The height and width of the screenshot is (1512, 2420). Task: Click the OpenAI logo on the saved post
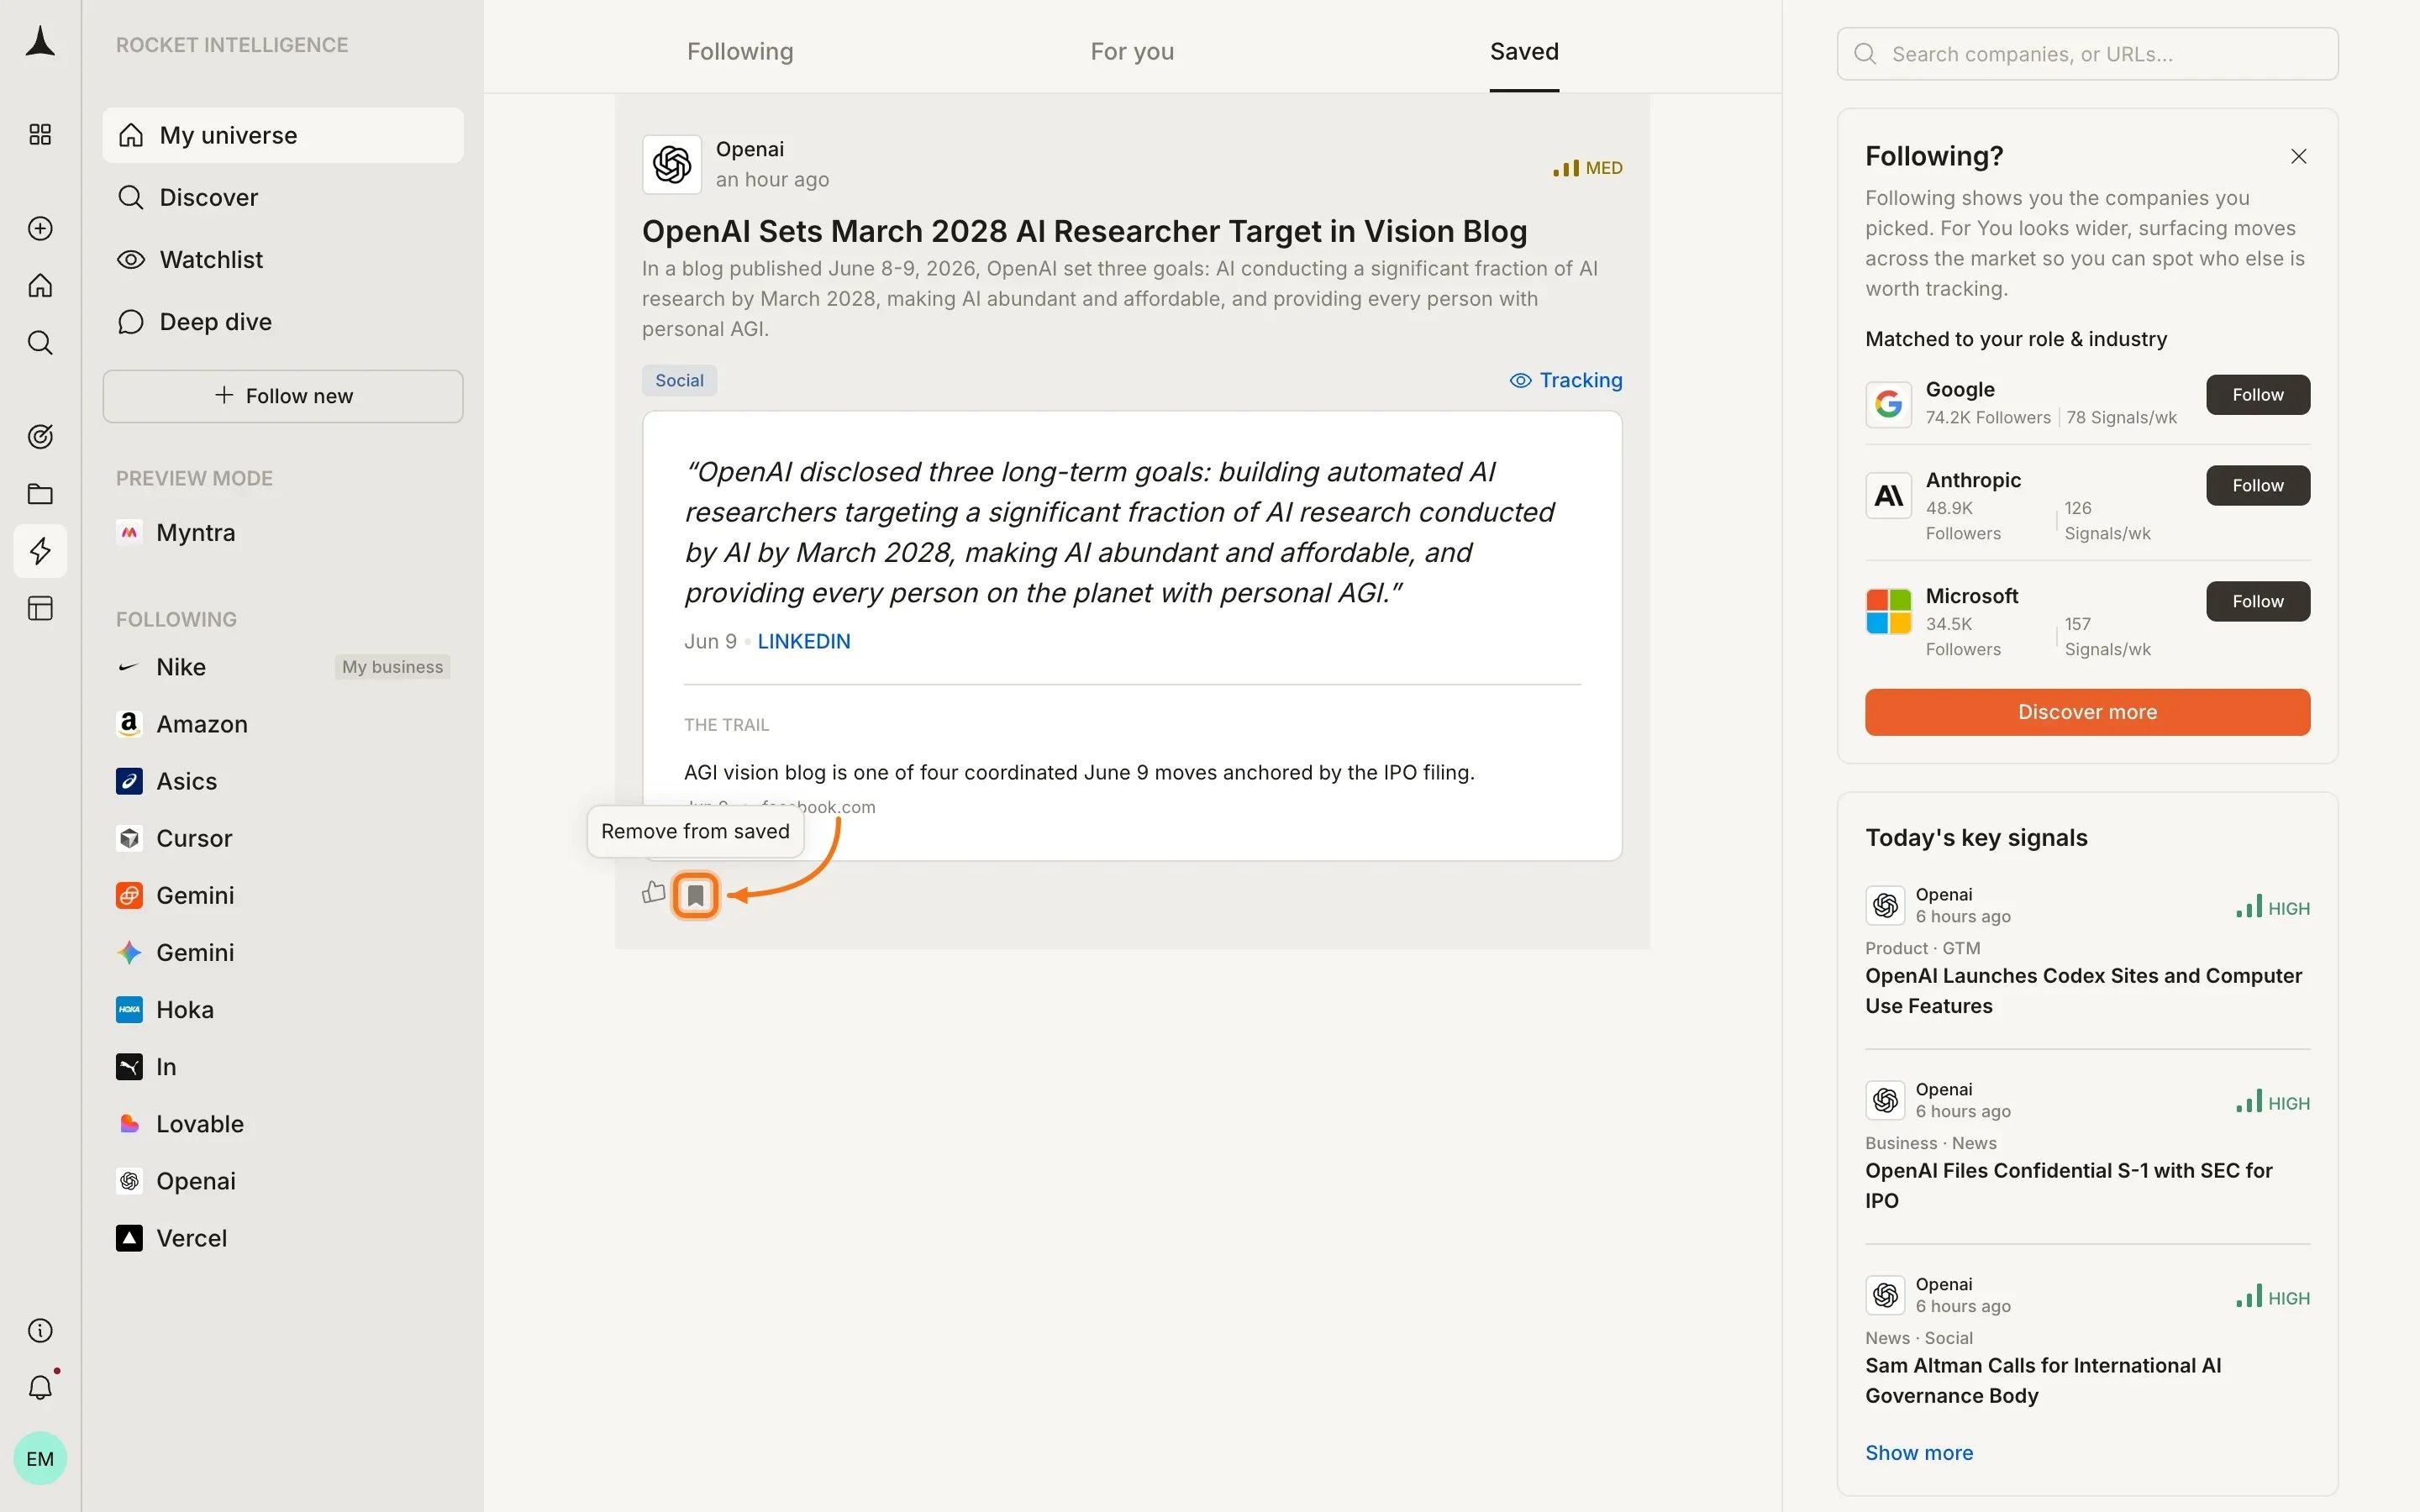click(672, 164)
